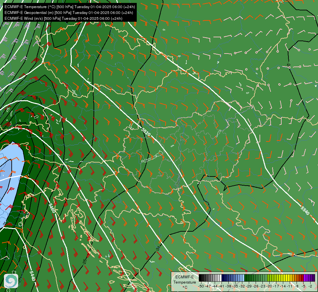The image size is (318, 292).
Task: Pick the purple swatch above the -5 legend label
Action: click(x=305, y=278)
